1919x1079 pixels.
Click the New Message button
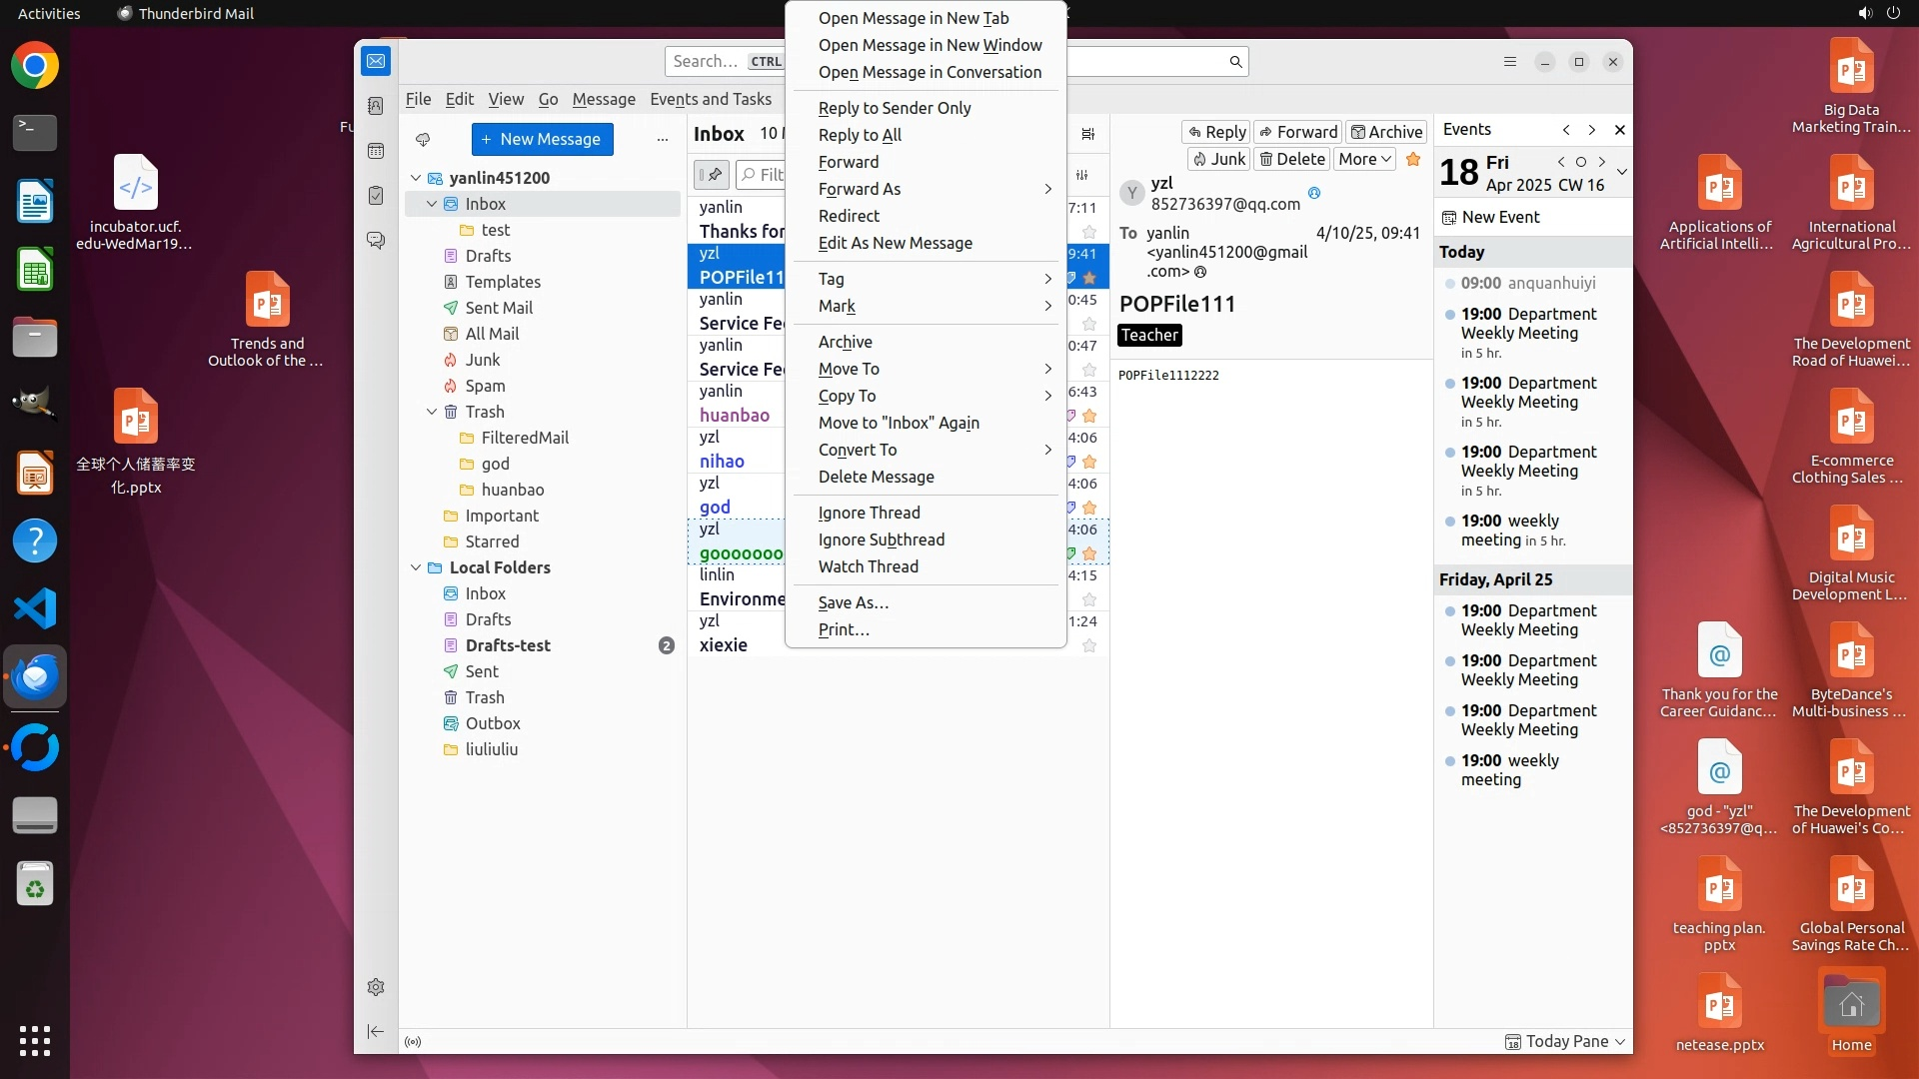(x=542, y=139)
